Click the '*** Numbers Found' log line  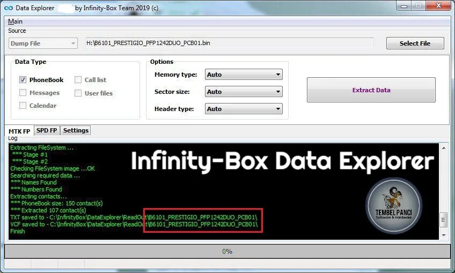click(36, 189)
